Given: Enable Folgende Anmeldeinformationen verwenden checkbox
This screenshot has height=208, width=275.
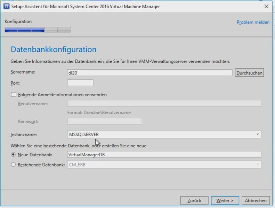Looking at the screenshot, I should pos(14,95).
